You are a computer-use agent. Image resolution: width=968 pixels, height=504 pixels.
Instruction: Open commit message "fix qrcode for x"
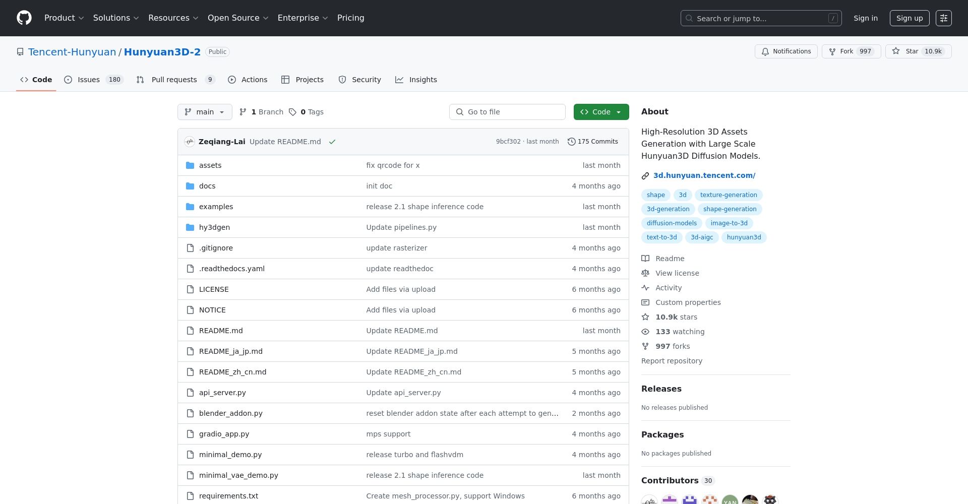tap(393, 165)
